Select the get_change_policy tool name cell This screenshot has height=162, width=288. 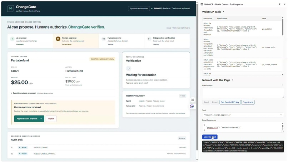point(268,47)
